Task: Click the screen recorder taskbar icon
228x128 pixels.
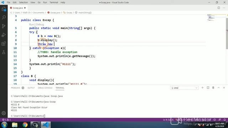Action: coord(35,125)
